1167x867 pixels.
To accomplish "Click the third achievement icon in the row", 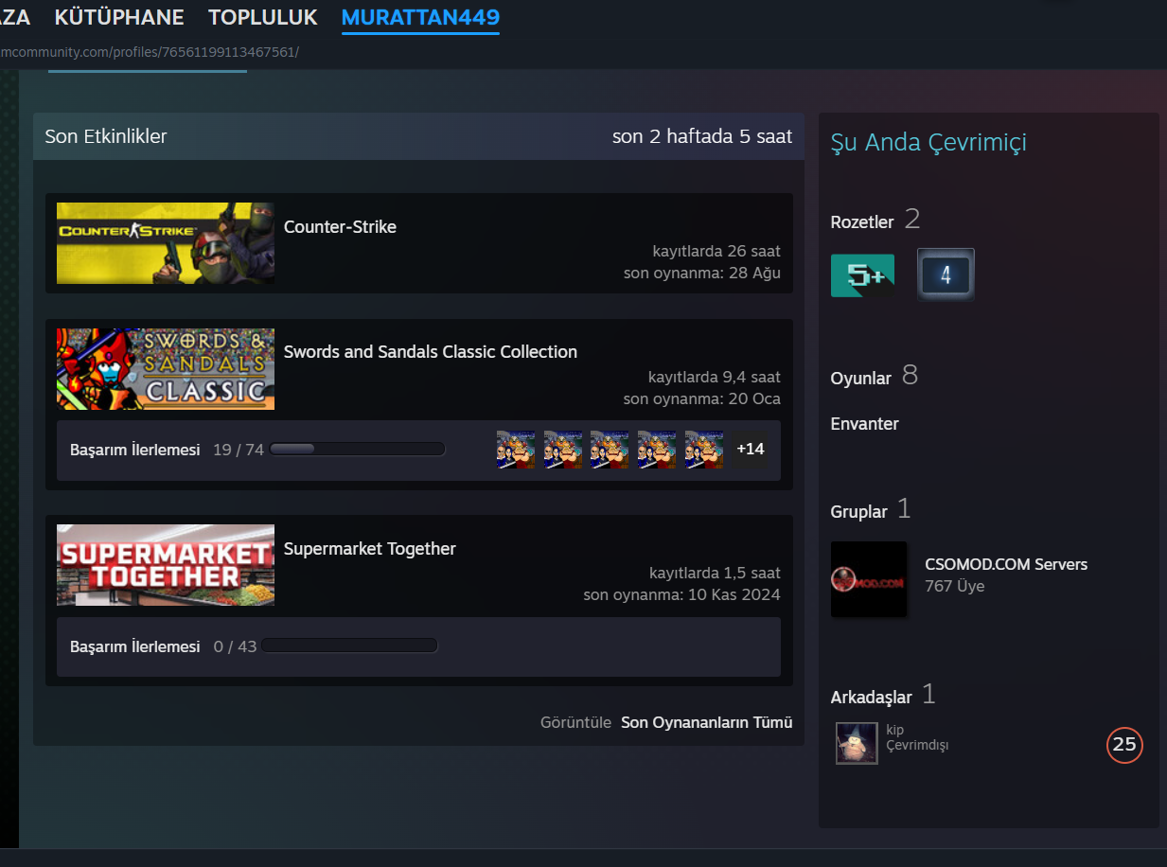I will pos(610,450).
